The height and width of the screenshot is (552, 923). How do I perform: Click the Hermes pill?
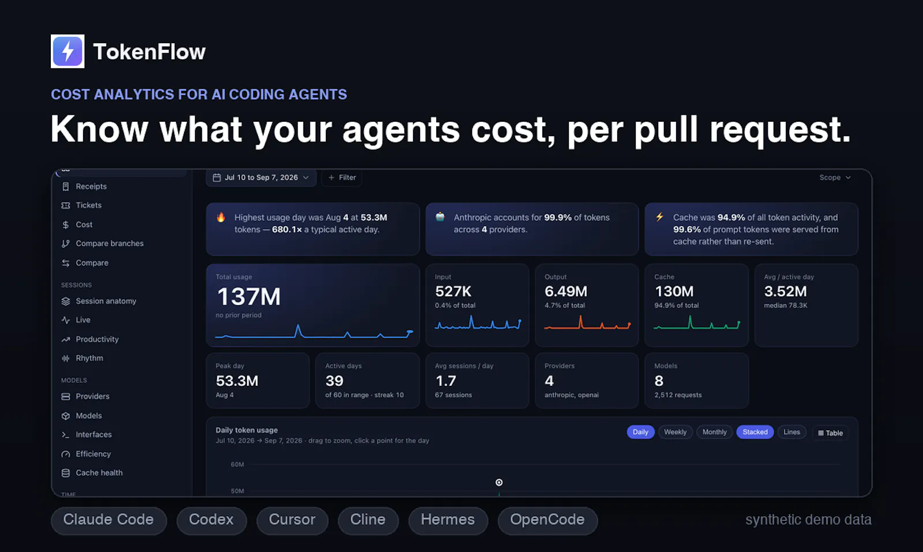click(448, 520)
